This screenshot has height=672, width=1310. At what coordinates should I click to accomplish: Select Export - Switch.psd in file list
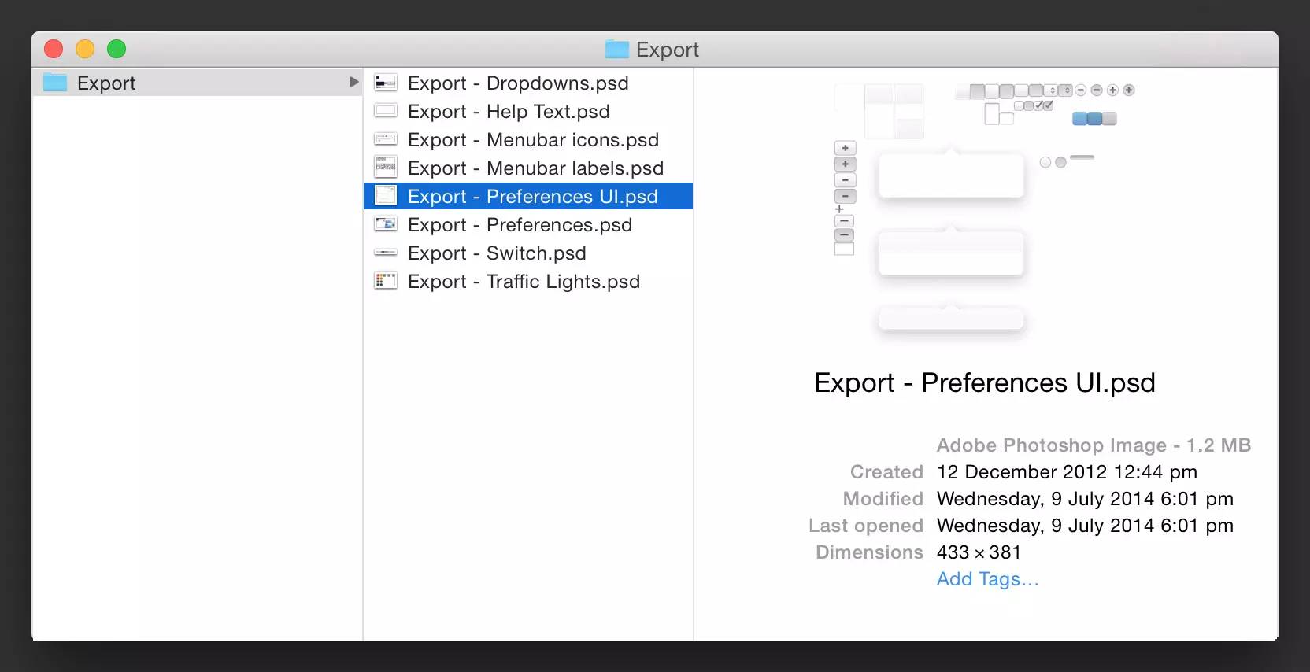pos(496,253)
